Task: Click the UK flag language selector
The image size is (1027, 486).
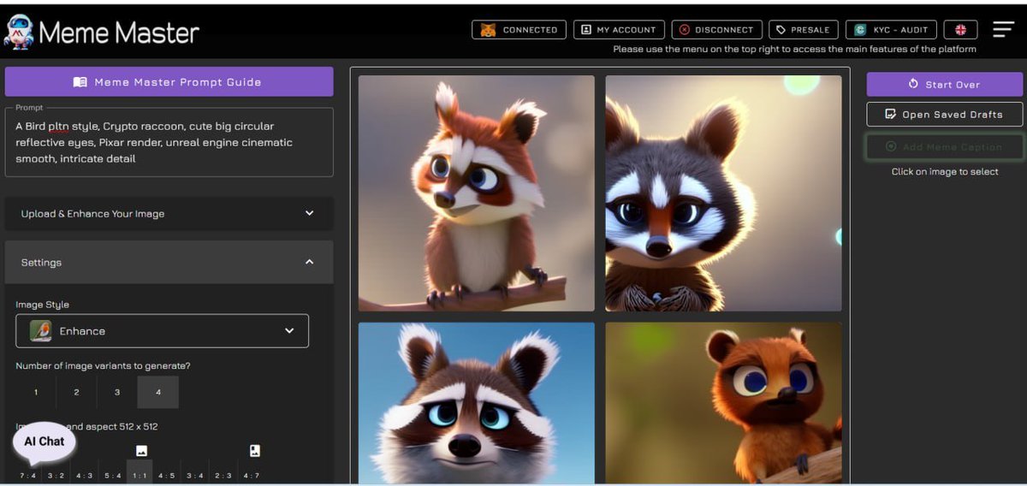Action: 960,30
